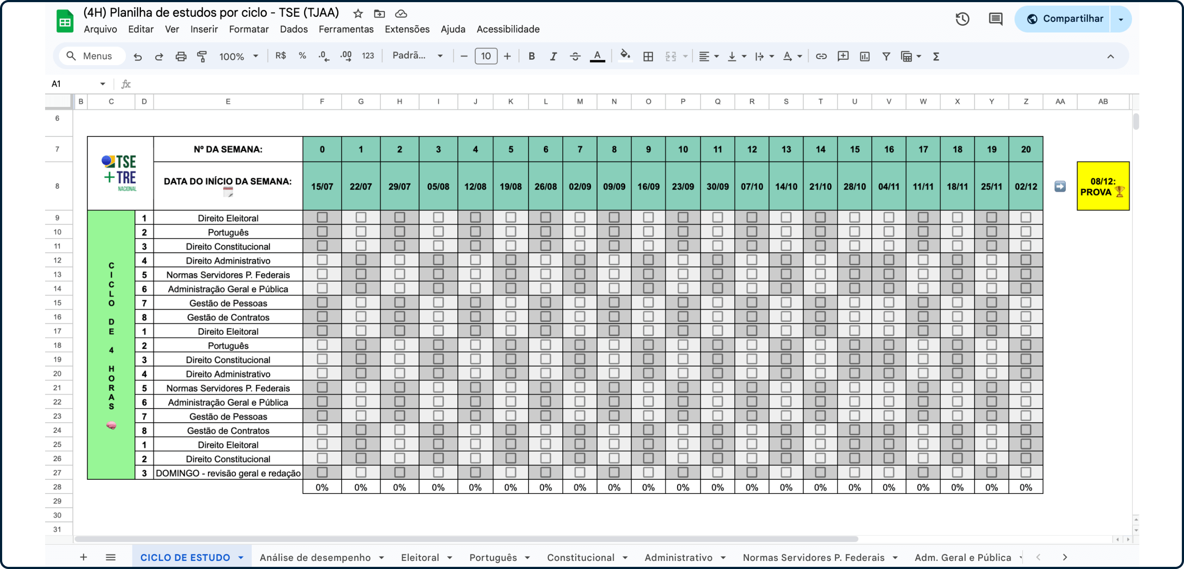The height and width of the screenshot is (569, 1184).
Task: Click the functions sigma icon
Action: [x=936, y=56]
